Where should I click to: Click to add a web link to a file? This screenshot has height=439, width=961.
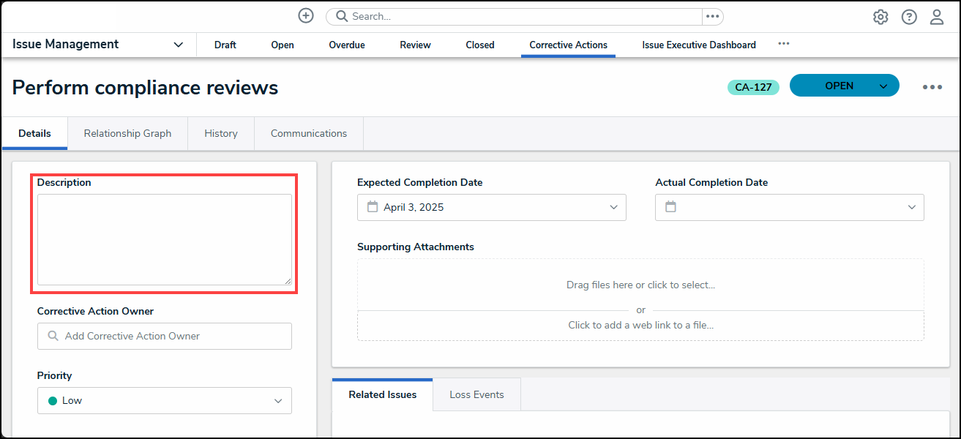pos(640,325)
